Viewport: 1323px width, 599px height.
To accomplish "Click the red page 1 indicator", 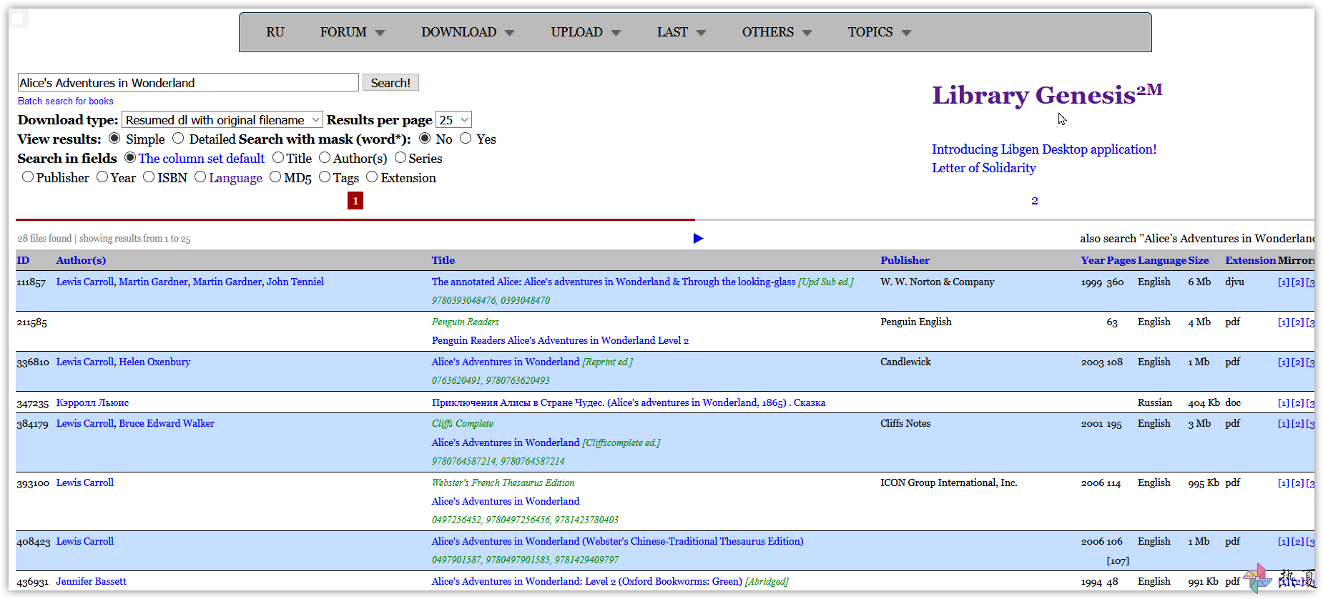I will (x=355, y=201).
